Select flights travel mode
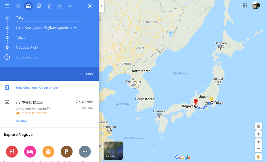 70,6
